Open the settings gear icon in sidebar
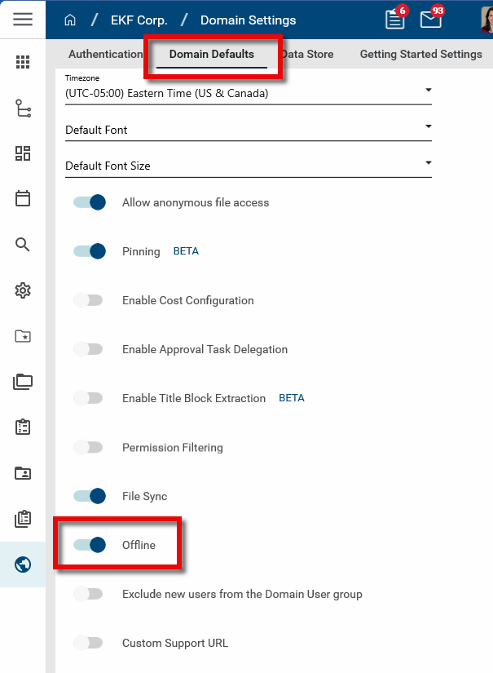 pos(23,290)
